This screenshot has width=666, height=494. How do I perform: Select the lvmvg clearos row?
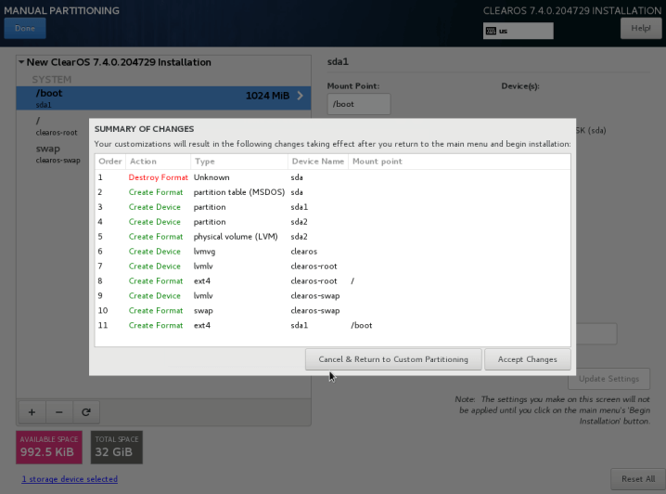[x=333, y=252]
